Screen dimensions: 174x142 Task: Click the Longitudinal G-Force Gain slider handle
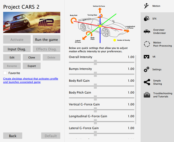[x=95, y=122]
